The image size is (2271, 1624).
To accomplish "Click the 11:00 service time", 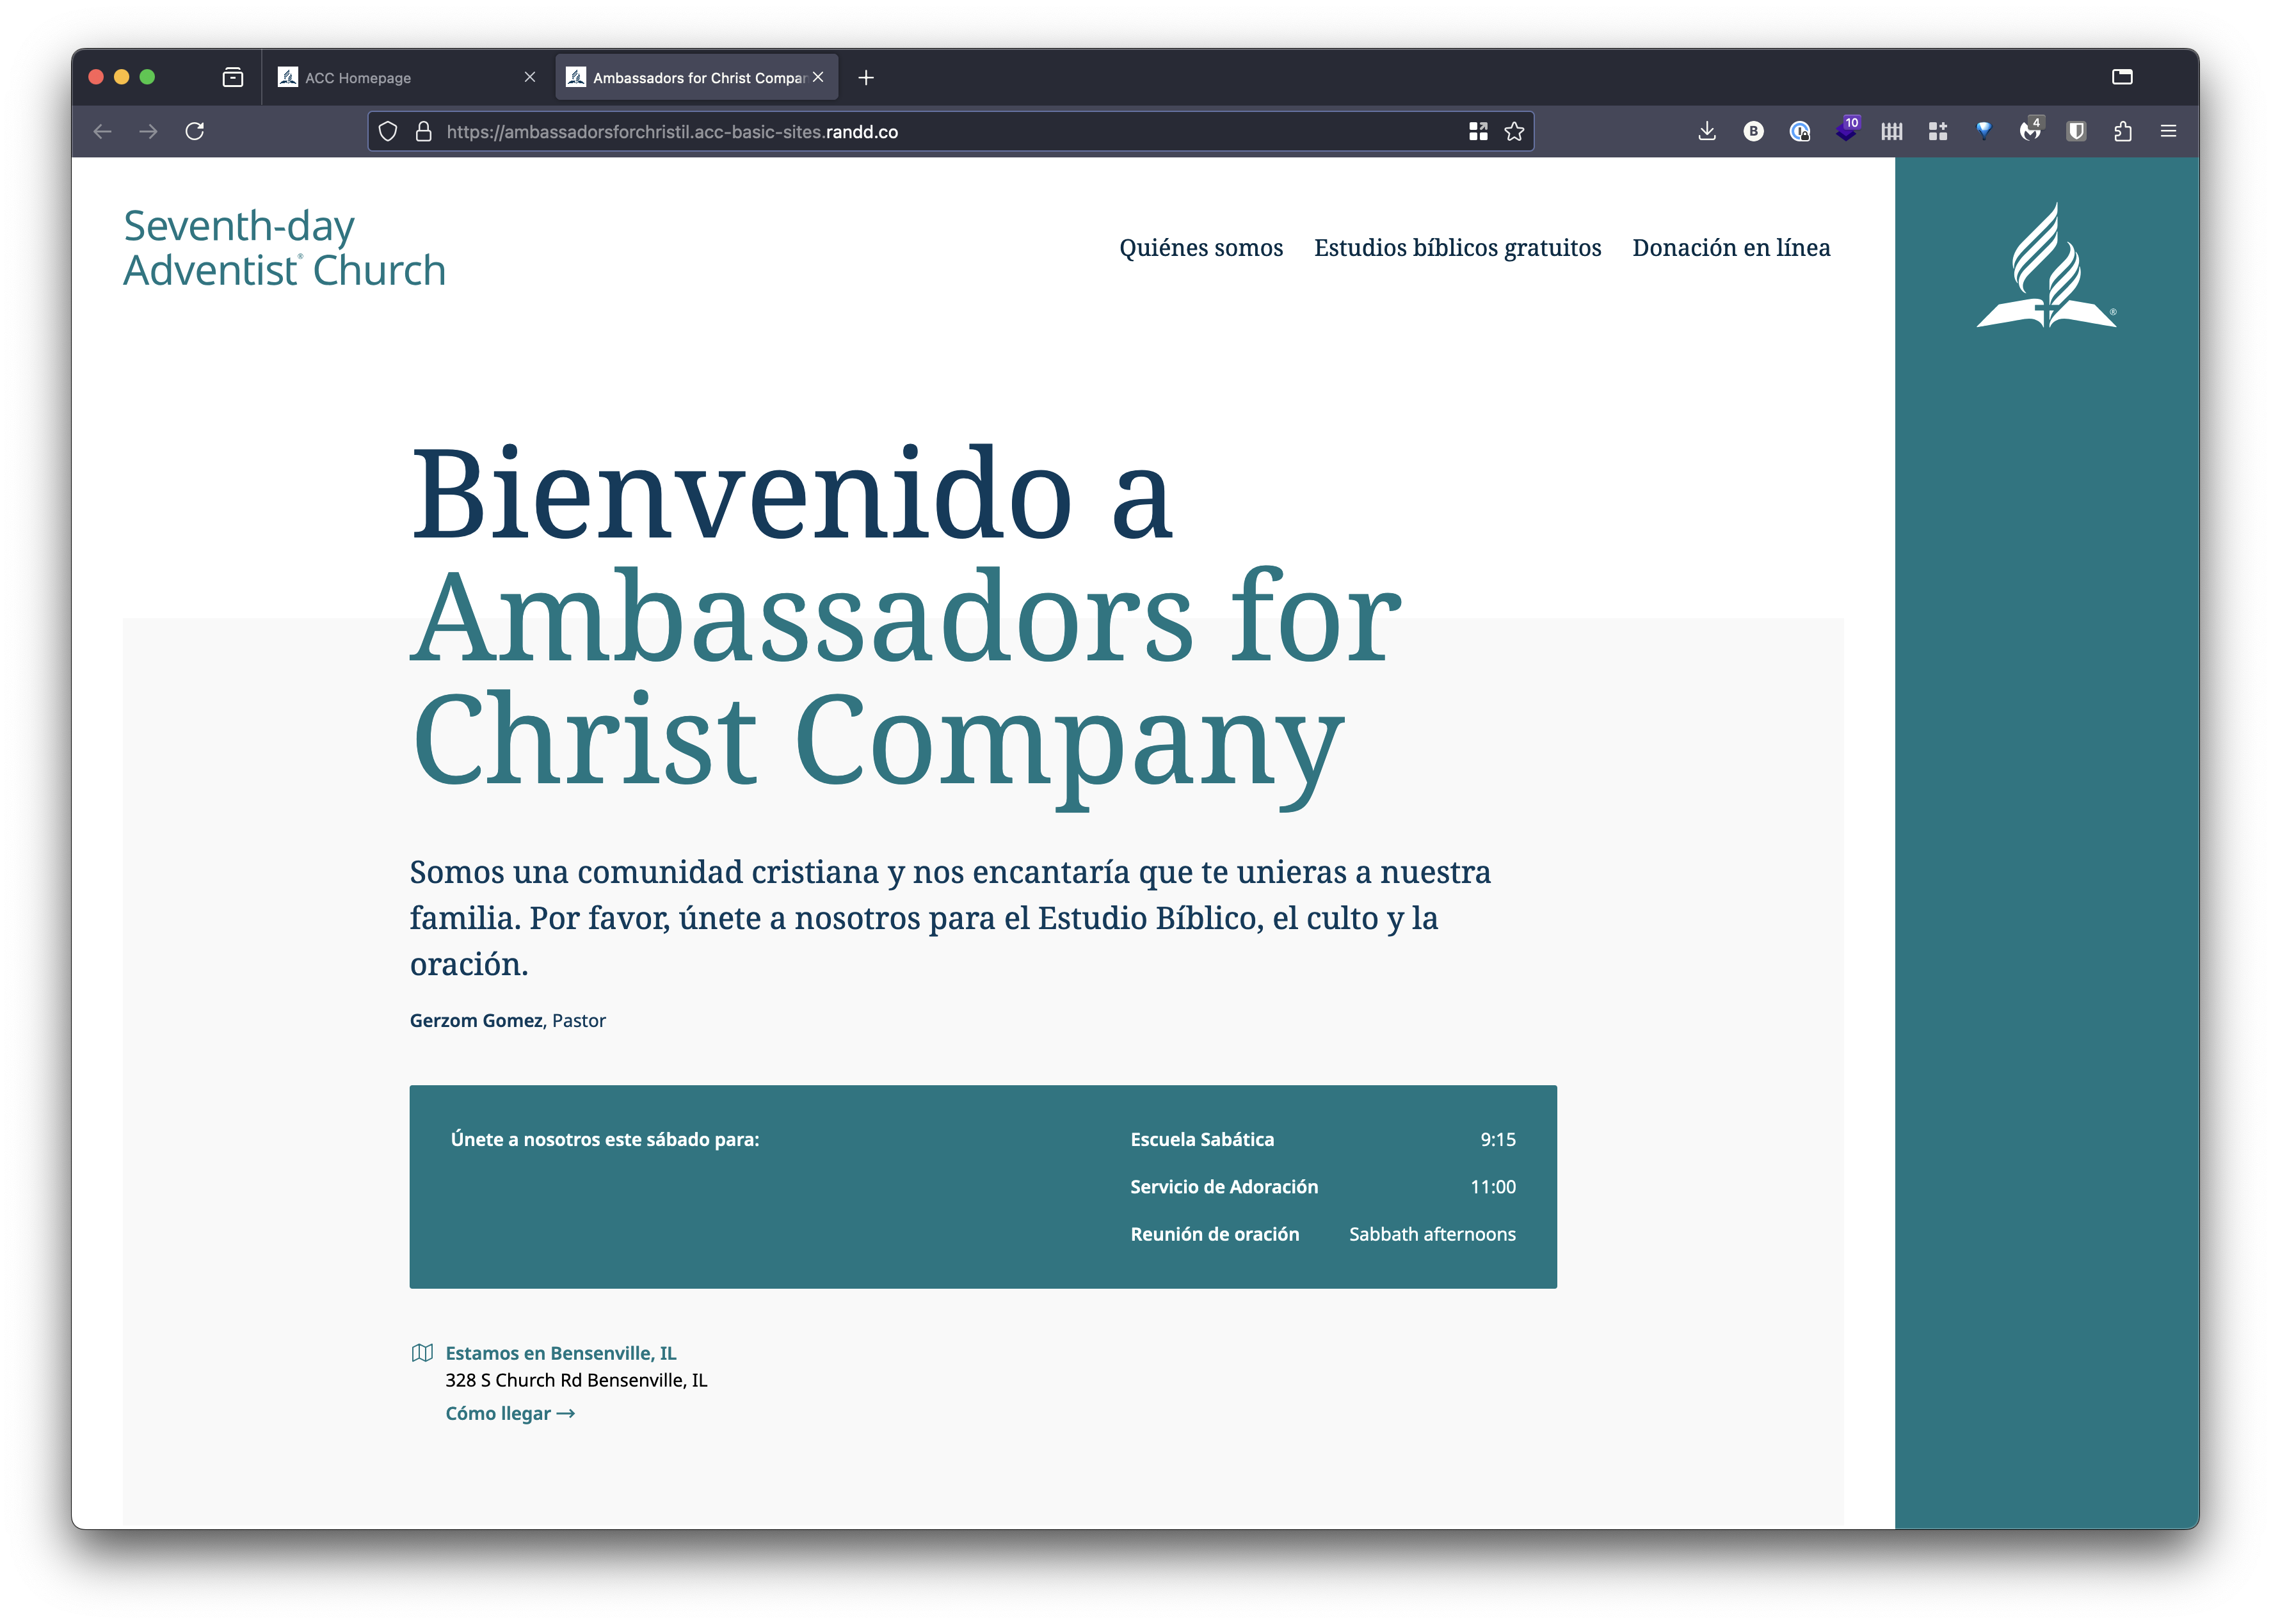I will coord(1494,1186).
